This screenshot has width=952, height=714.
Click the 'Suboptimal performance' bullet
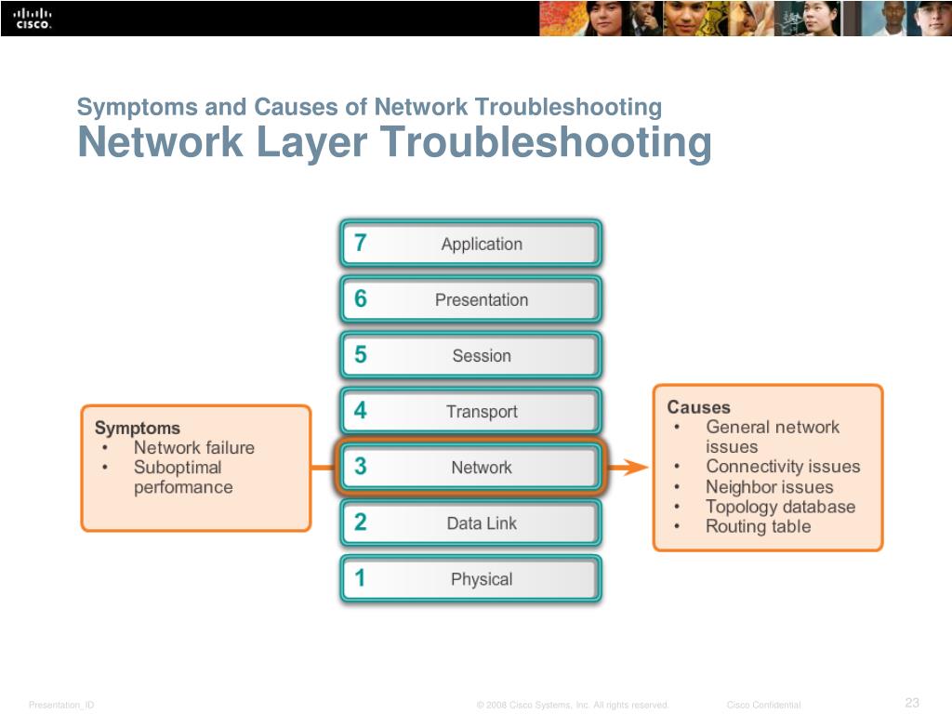click(x=183, y=477)
